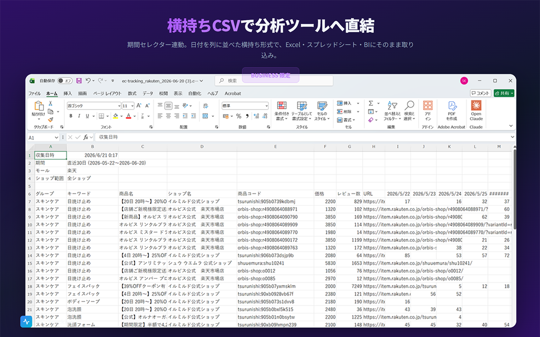Switch to the 挿入 ribbon tab

pyautogui.click(x=67, y=94)
